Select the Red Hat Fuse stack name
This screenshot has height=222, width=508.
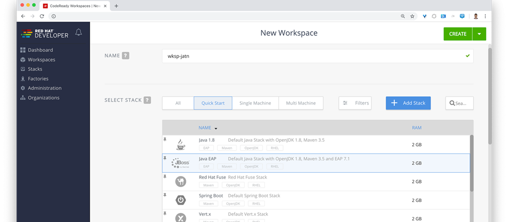point(212,177)
